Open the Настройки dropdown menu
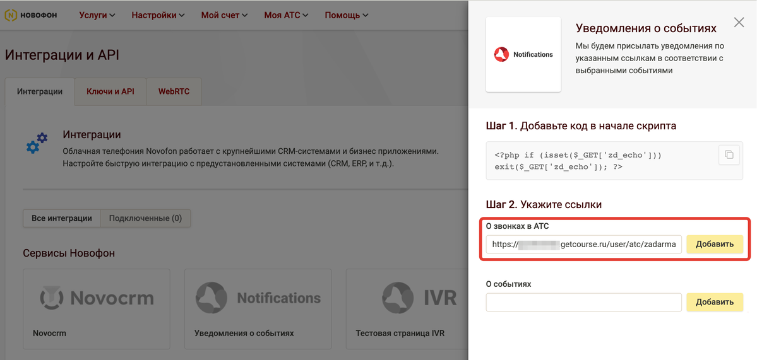757x360 pixels. tap(158, 15)
